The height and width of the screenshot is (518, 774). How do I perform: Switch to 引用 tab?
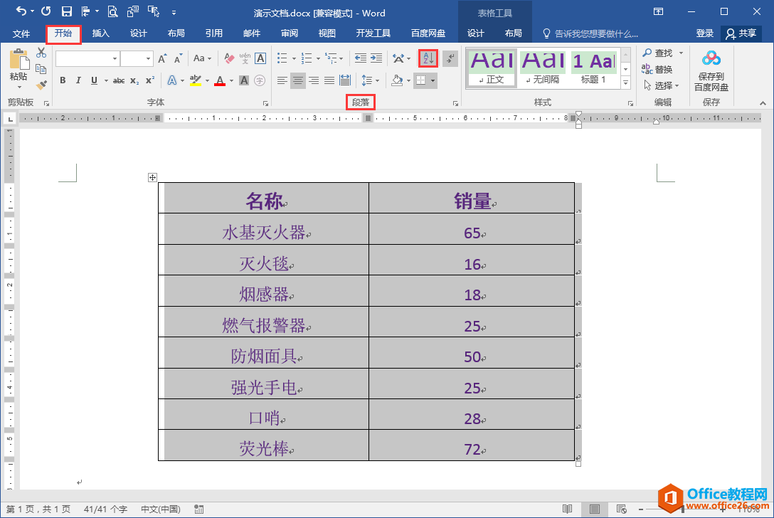coord(213,33)
